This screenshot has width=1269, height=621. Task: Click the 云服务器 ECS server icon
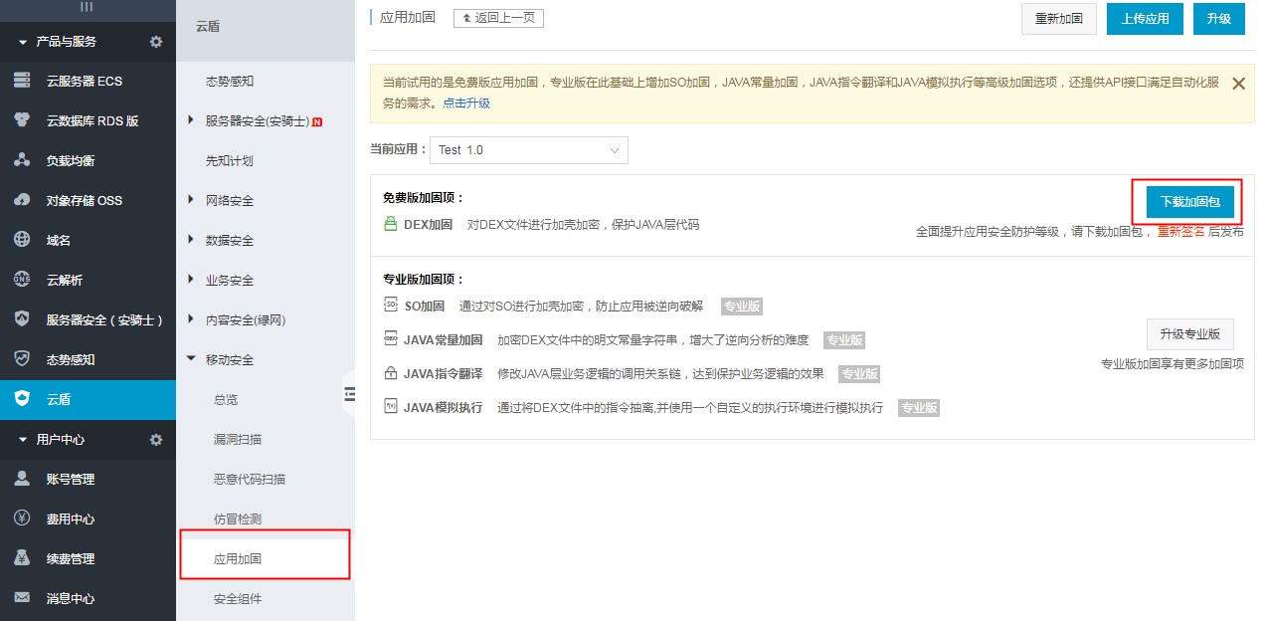(22, 81)
